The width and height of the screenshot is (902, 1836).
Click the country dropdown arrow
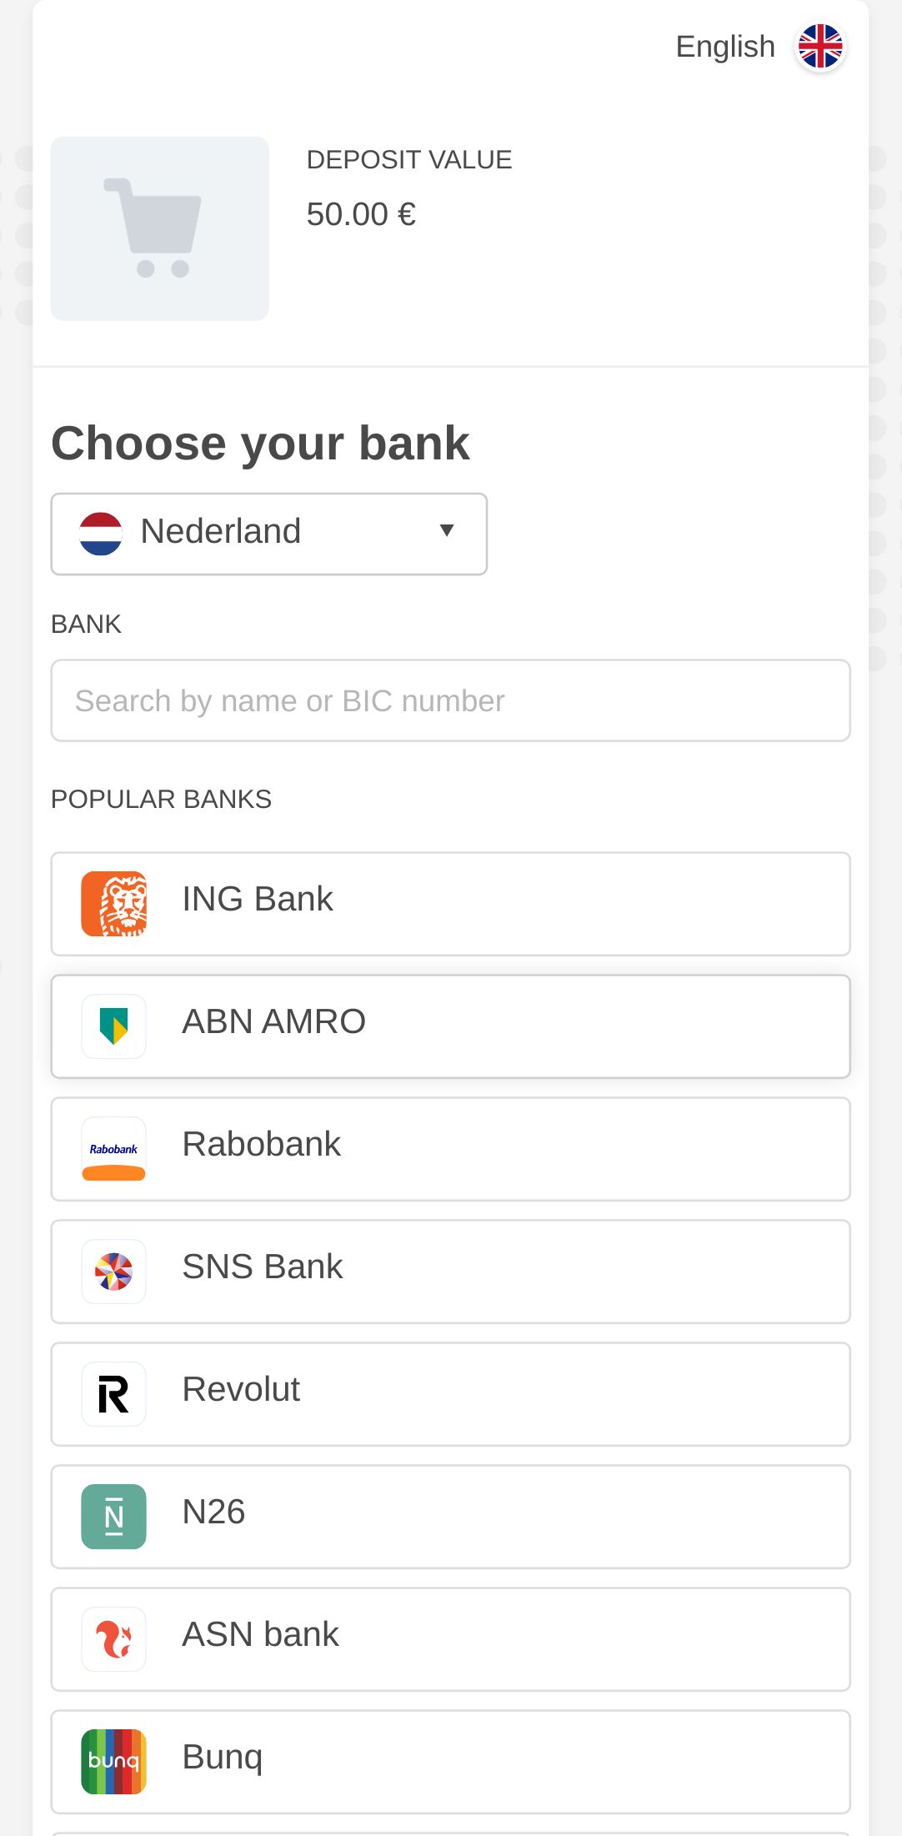(447, 530)
